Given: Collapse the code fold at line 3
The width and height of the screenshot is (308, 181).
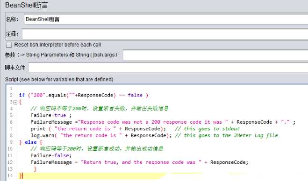Looking at the screenshot, I should click(15, 102).
